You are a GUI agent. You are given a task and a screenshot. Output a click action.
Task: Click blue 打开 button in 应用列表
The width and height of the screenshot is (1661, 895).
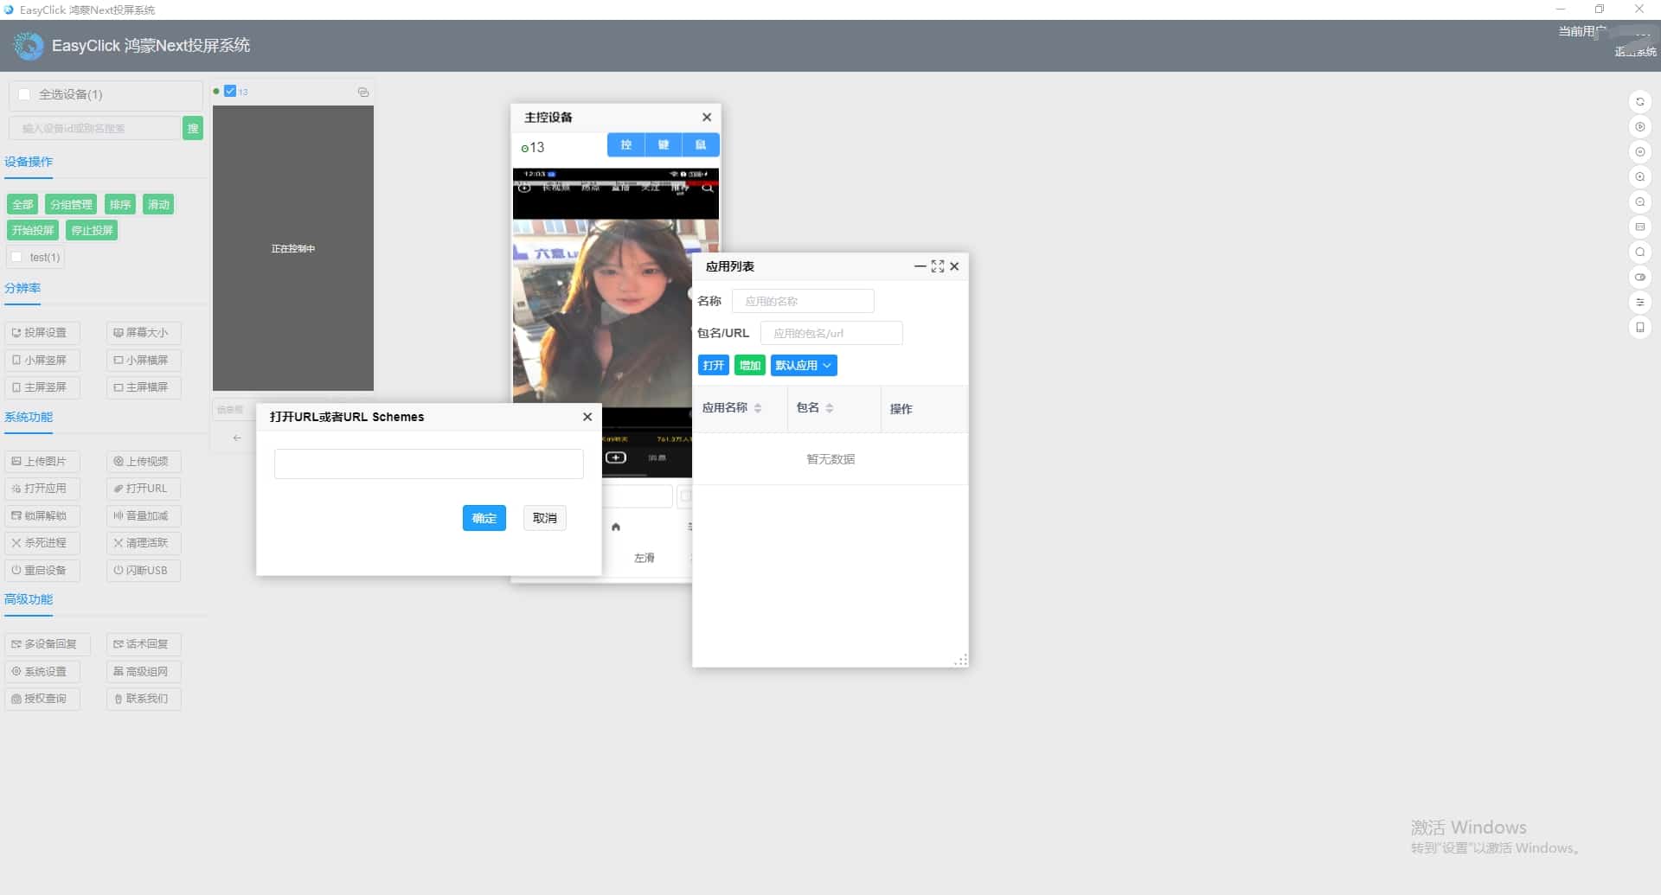pyautogui.click(x=714, y=366)
